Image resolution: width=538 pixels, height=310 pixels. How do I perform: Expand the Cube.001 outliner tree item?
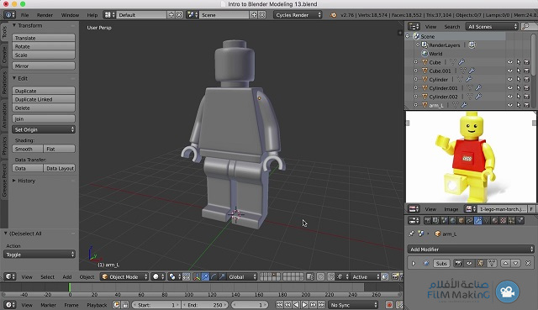tap(415, 71)
